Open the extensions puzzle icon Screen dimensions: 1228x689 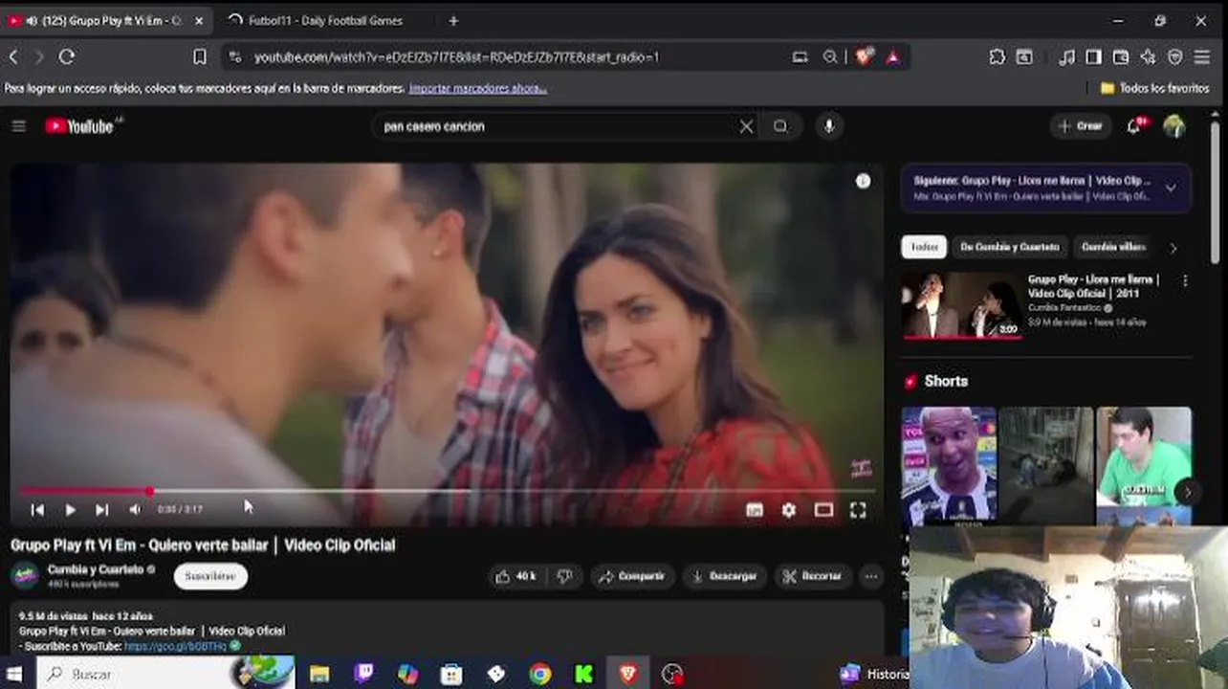997,57
